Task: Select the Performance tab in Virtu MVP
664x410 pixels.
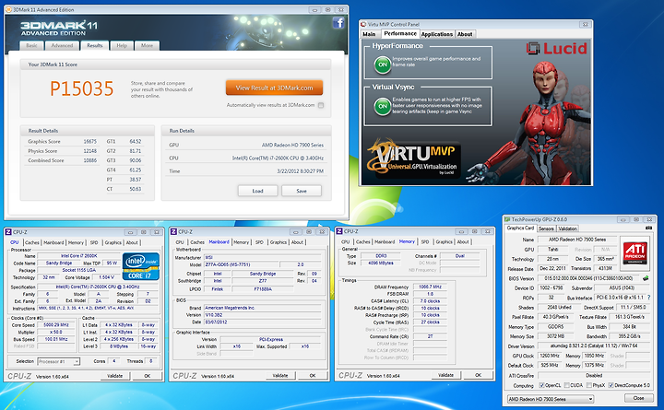Action: pos(400,33)
